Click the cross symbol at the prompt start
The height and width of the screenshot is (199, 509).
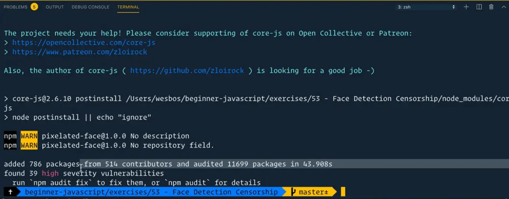coord(10,192)
